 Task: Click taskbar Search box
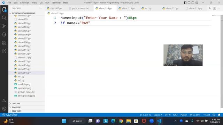pos(77,121)
